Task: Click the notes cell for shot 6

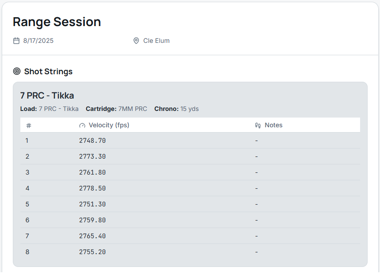Action: [257, 220]
